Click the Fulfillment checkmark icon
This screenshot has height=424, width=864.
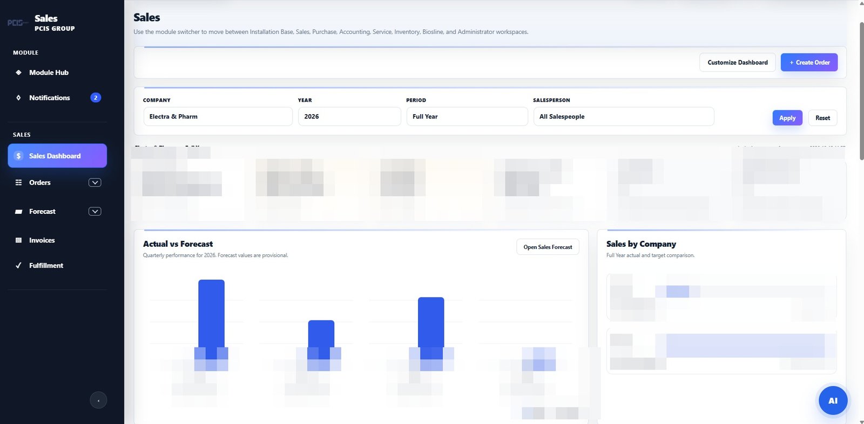click(18, 265)
